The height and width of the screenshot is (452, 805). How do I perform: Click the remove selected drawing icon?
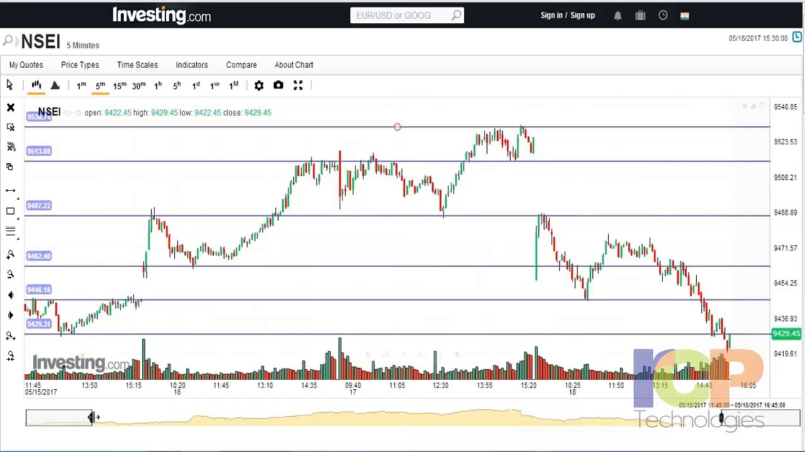pos(11,127)
